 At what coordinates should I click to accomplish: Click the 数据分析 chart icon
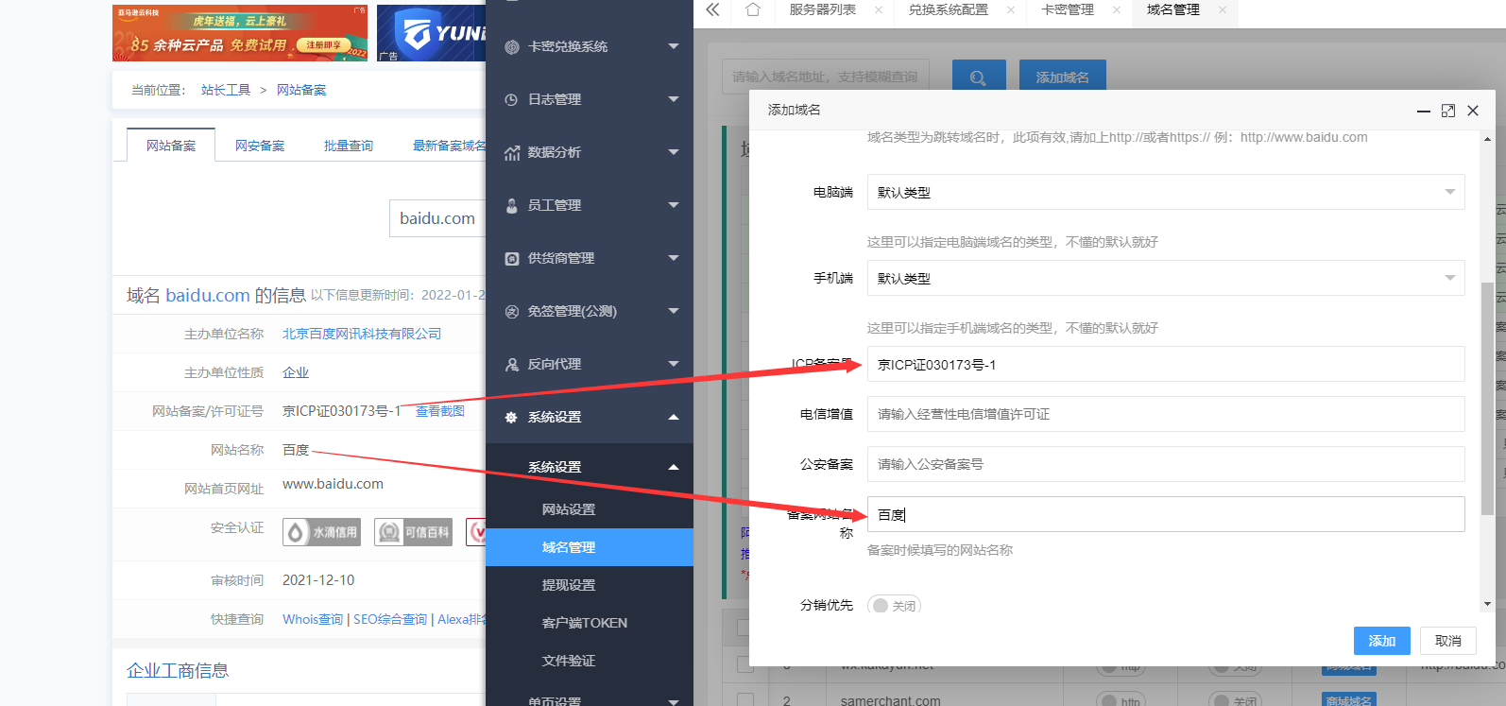click(512, 152)
